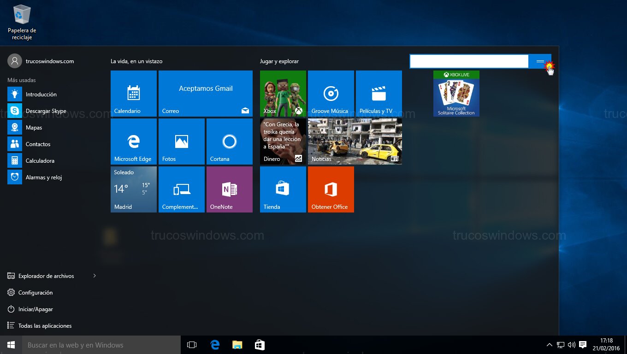Open Calculadora from most used list
Image resolution: width=627 pixels, height=354 pixels.
click(x=40, y=161)
